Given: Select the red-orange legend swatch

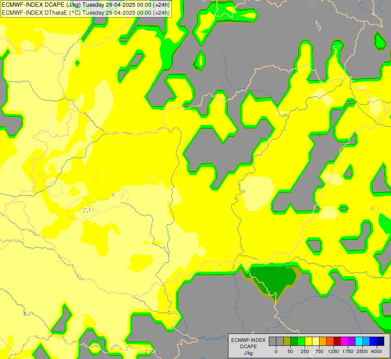Looking at the screenshot, I should point(330,341).
